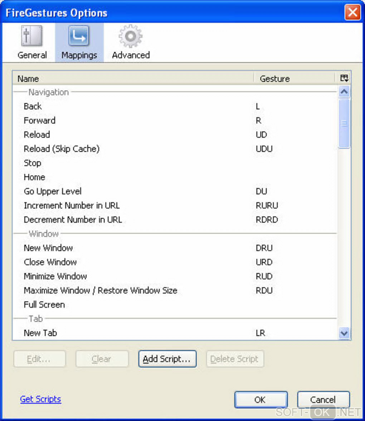Click the Tab group heading

click(36, 319)
